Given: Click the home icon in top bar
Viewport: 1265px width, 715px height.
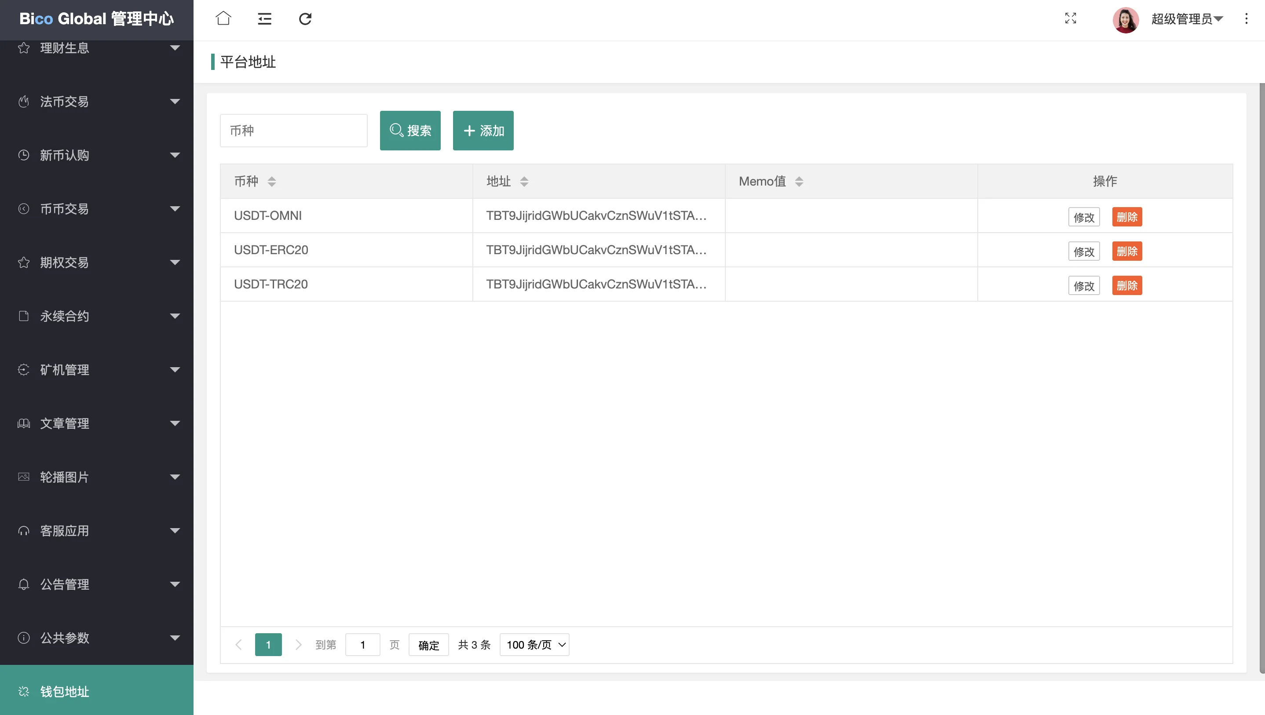Looking at the screenshot, I should coord(223,18).
